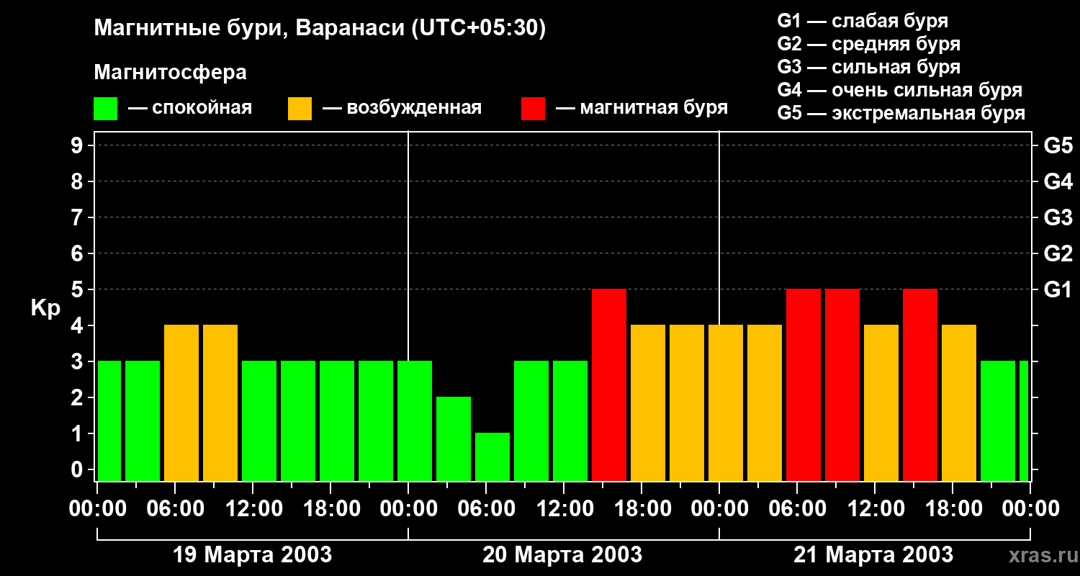Click the '19 Марта 2003' date label
This screenshot has width=1080, height=576.
(x=253, y=555)
